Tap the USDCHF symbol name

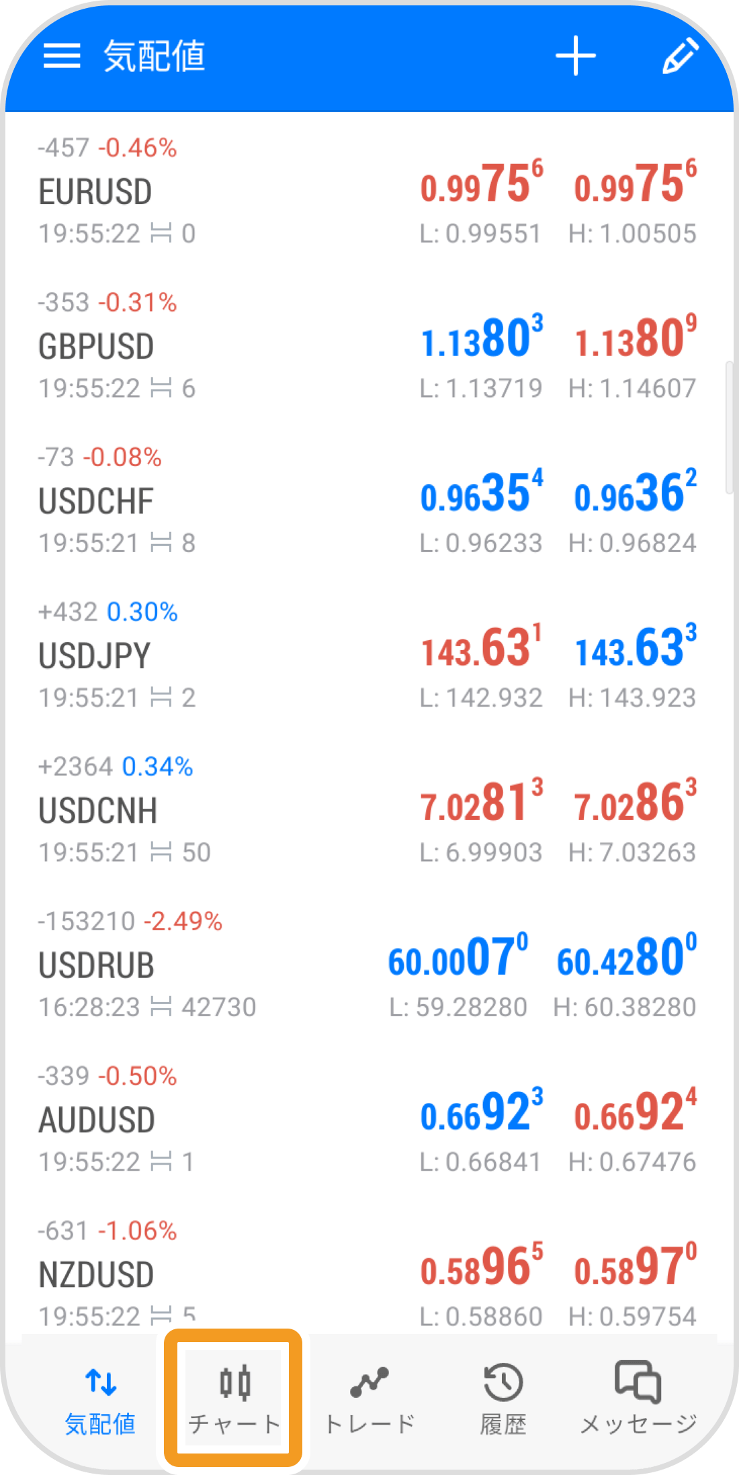point(96,501)
